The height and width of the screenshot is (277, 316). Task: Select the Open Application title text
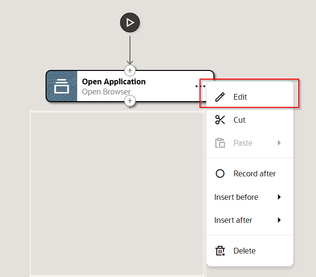click(x=114, y=82)
